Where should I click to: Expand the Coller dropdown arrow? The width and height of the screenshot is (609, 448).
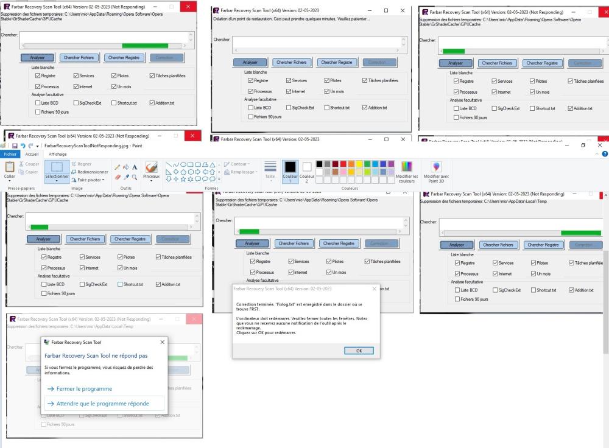pyautogui.click(x=9, y=181)
